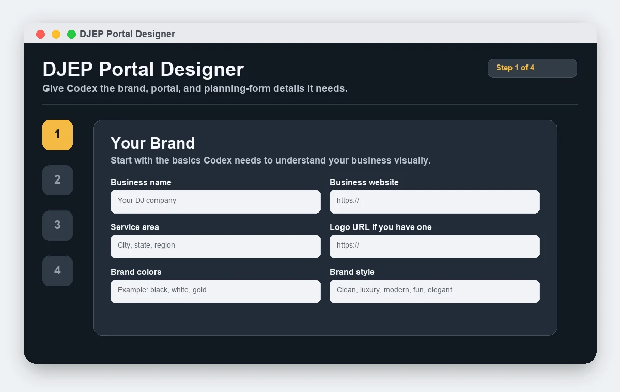620x392 pixels.
Task: Click the window title bar text
Action: point(127,34)
